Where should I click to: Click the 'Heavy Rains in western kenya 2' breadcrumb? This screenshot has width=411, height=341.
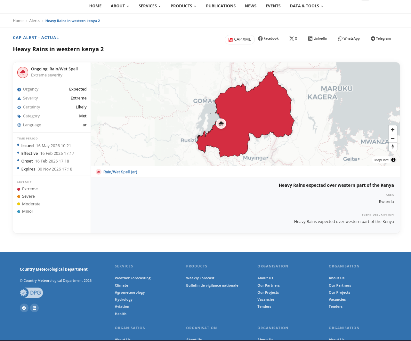(x=73, y=21)
